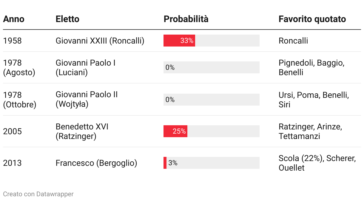Open the Creato con Datawrapper link

tap(38, 194)
